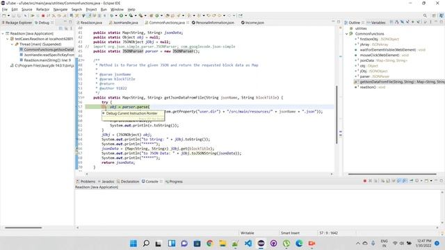The image size is (445, 250).
Task: Select readJson() method in Outline
Action: 370,87
